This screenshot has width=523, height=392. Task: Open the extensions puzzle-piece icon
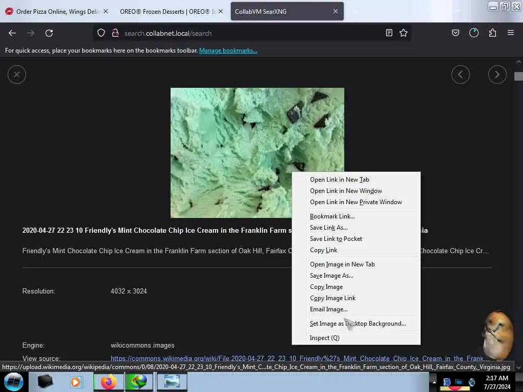pos(492,33)
